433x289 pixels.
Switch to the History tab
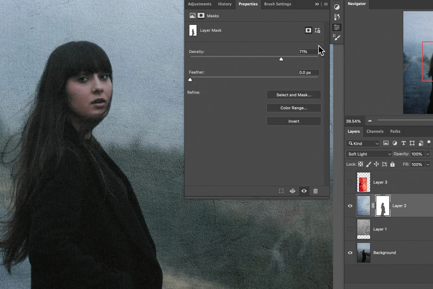225,4
